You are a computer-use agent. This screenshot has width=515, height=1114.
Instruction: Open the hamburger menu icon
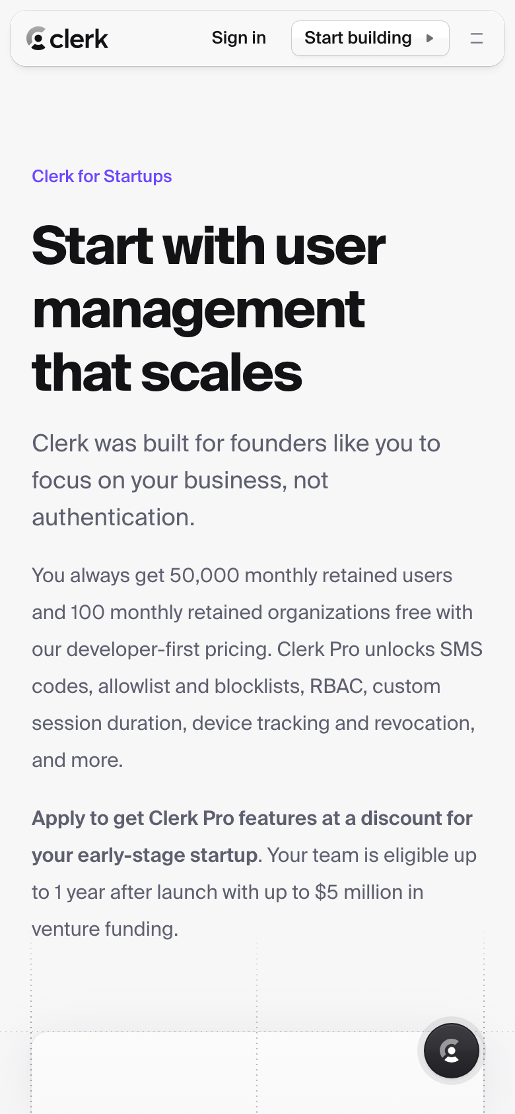(x=477, y=38)
